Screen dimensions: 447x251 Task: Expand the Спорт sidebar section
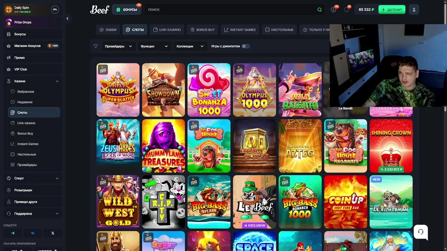click(57, 178)
